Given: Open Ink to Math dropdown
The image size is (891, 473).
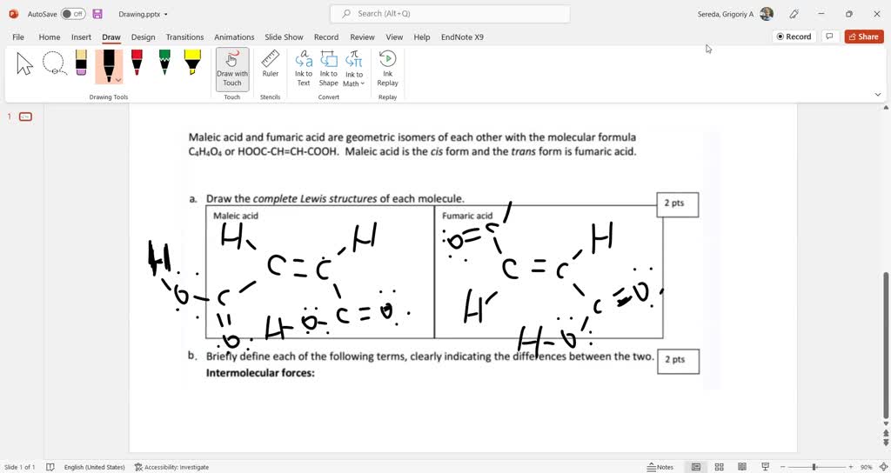Looking at the screenshot, I should coord(354,68).
